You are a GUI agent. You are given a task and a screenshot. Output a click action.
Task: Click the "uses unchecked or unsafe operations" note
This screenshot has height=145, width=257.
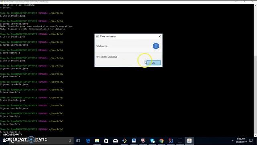point(37,26)
